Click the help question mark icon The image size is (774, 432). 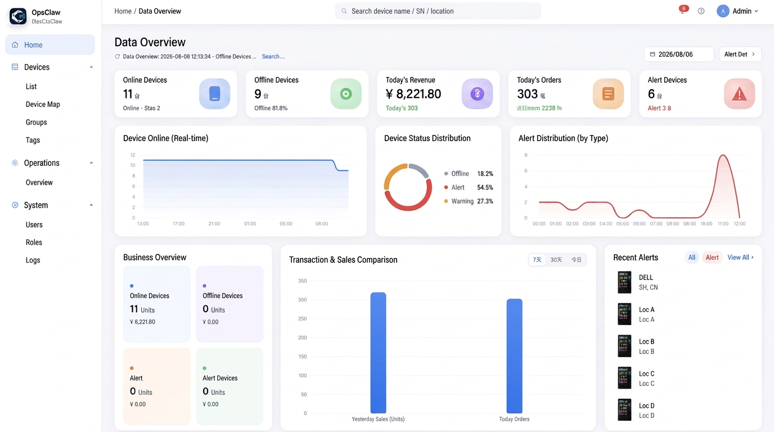pyautogui.click(x=701, y=11)
